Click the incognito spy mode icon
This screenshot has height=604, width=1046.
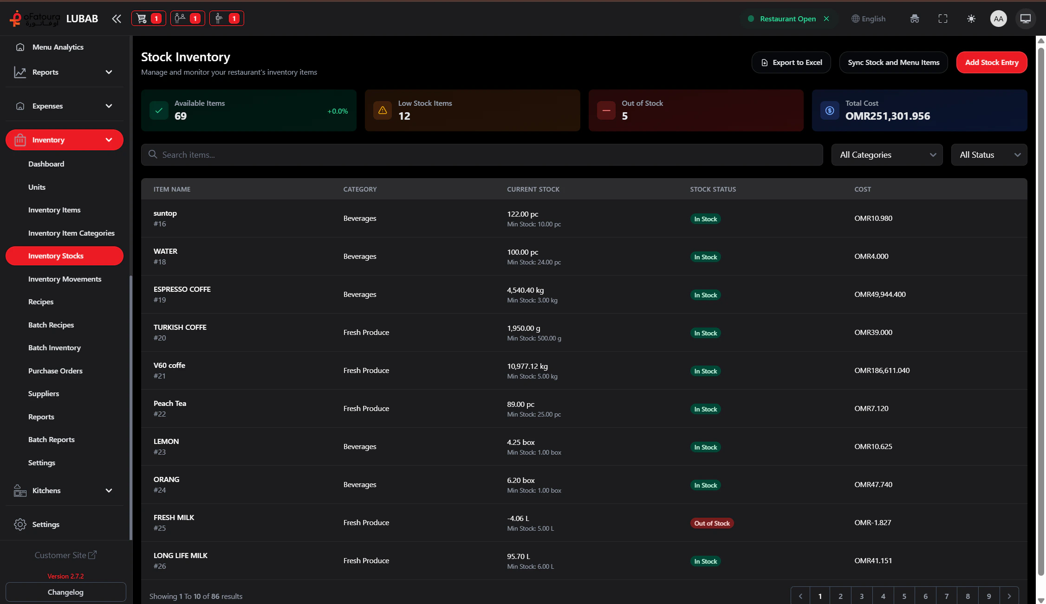[x=914, y=19]
